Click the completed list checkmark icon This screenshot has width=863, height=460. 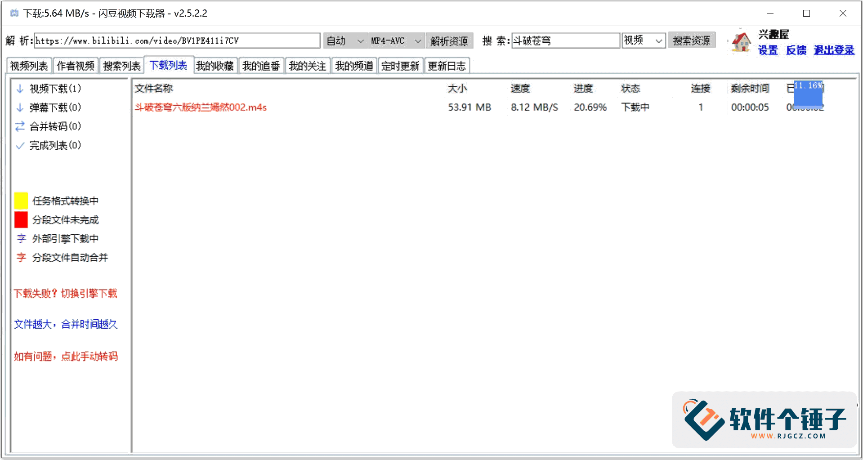click(20, 146)
